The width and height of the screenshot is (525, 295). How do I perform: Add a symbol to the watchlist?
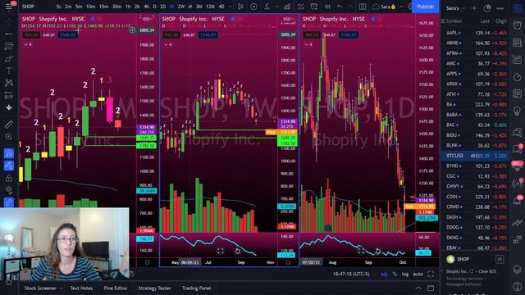(x=474, y=8)
